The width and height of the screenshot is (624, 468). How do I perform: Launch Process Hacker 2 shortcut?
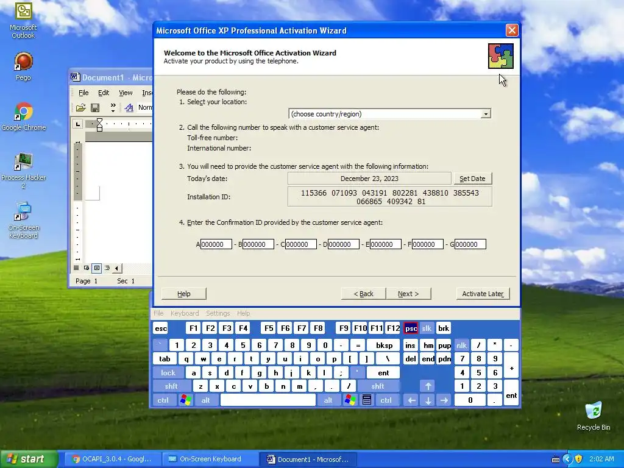[24, 171]
